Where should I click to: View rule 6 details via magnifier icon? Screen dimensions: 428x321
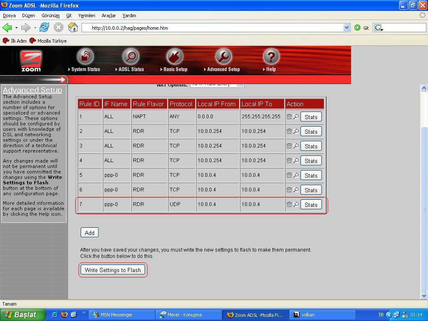(296, 190)
